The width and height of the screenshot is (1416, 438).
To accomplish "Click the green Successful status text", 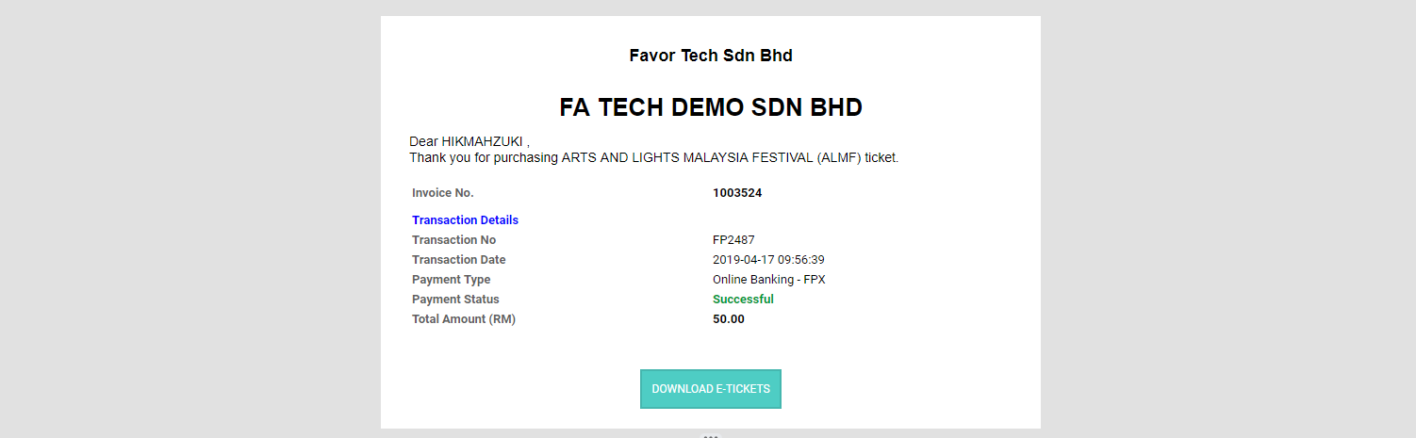I will pyautogui.click(x=743, y=300).
